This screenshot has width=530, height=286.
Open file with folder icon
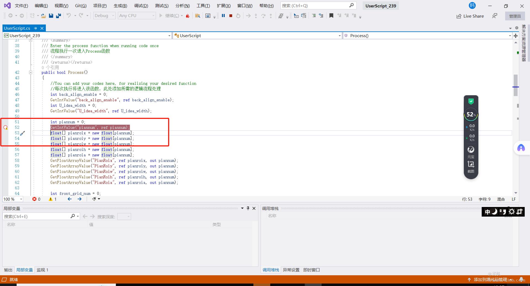(x=43, y=16)
